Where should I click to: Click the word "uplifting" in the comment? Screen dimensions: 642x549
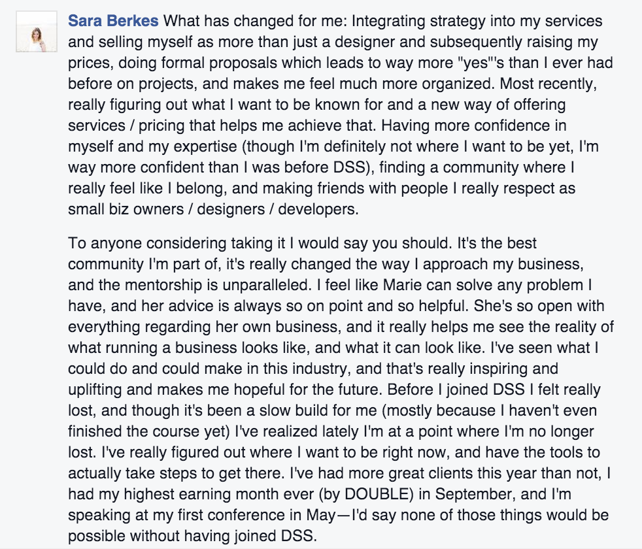(x=95, y=389)
